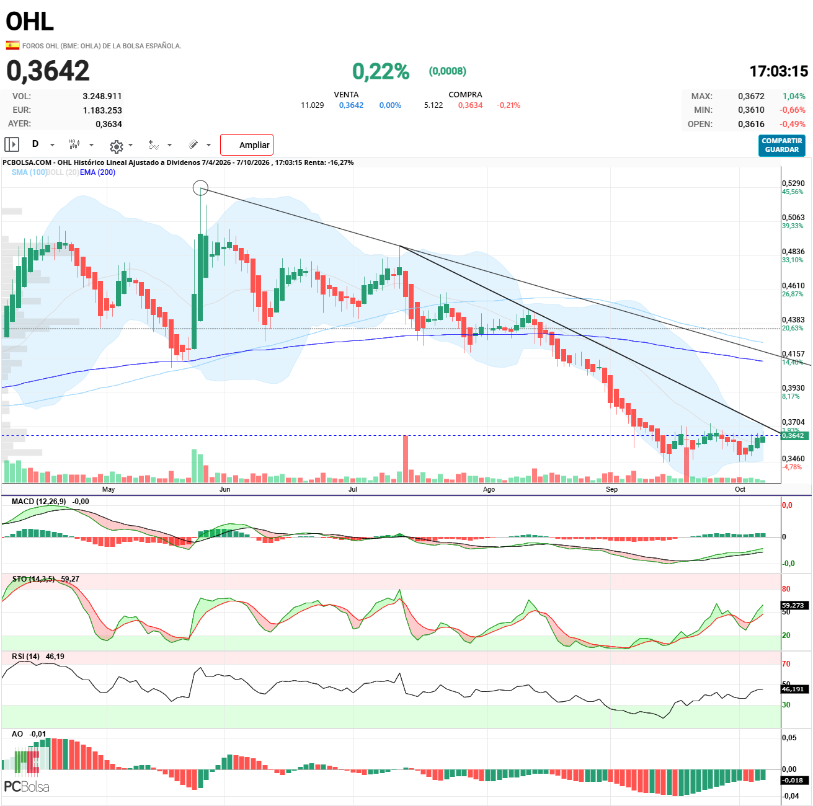Click the Ampliar button
Viewport: 813px width, 806px height.
247,145
